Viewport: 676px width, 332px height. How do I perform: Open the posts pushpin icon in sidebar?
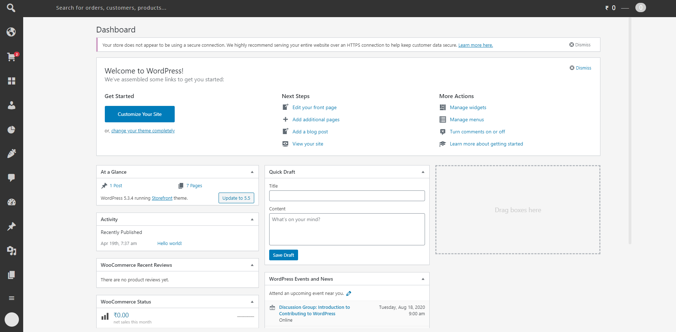pos(11,226)
